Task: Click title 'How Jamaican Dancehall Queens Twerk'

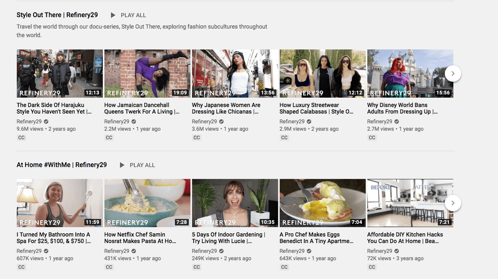Action: pos(142,108)
